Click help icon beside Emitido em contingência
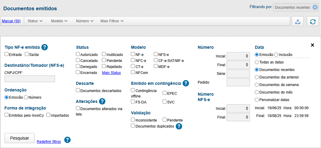321x148 pixels. [186, 83]
